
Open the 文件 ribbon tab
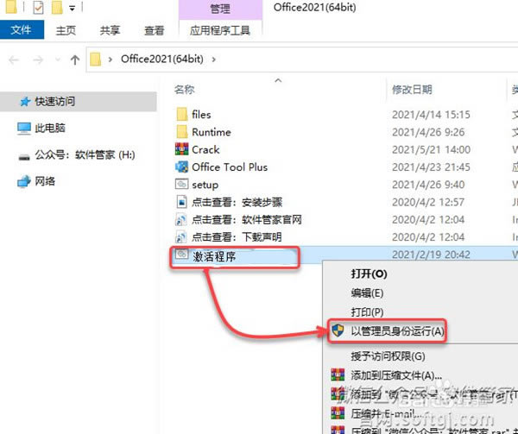pos(22,30)
